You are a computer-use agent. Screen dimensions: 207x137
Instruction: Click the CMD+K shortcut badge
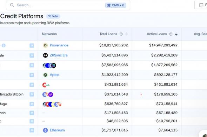click(x=115, y=5)
